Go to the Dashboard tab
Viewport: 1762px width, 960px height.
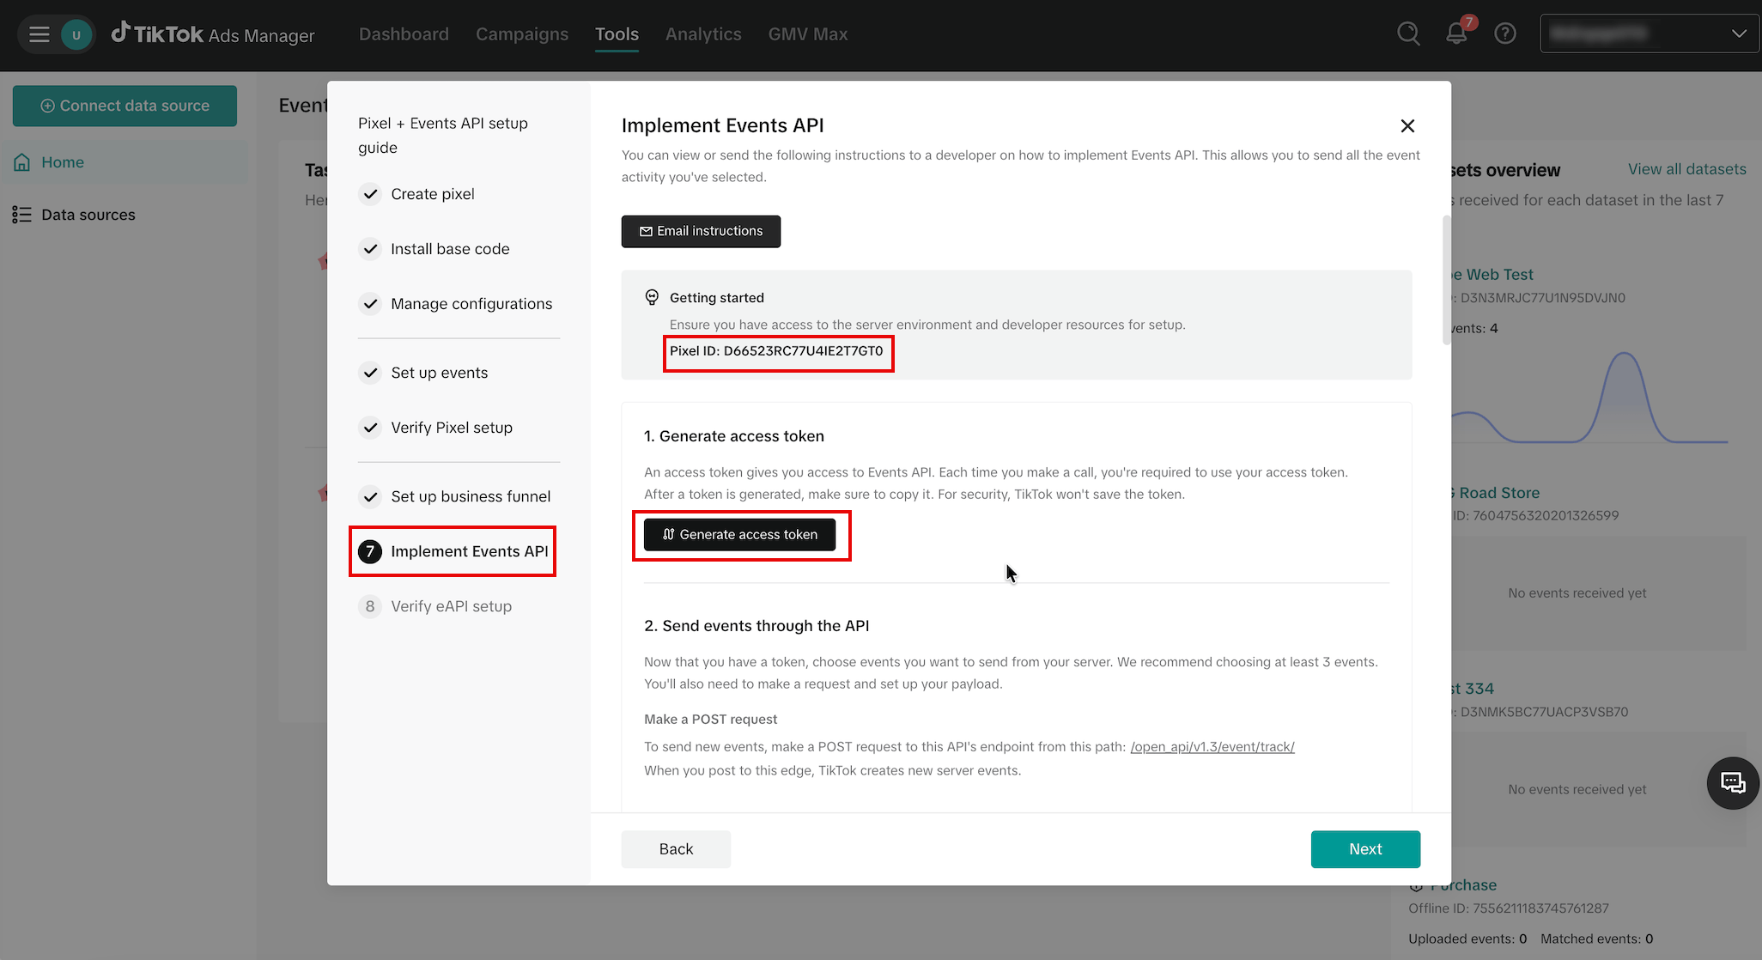pos(404,34)
